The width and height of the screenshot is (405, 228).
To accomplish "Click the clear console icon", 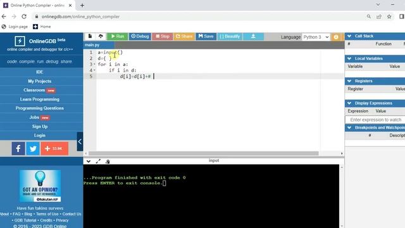I will 108,161.
